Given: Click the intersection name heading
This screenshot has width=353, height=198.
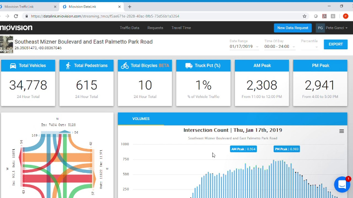Looking at the screenshot, I should point(84,42).
